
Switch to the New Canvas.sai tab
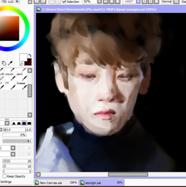(56, 183)
